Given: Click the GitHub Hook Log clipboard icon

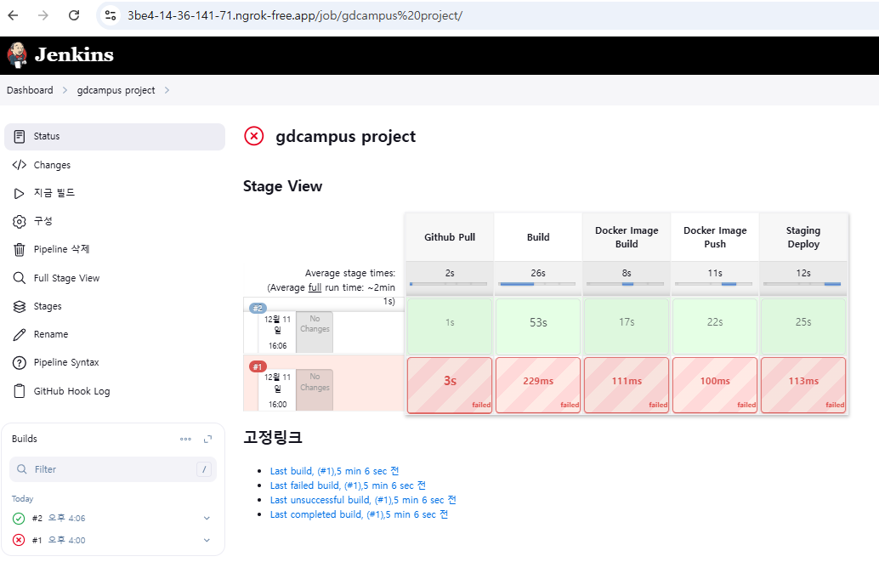Looking at the screenshot, I should pos(19,391).
